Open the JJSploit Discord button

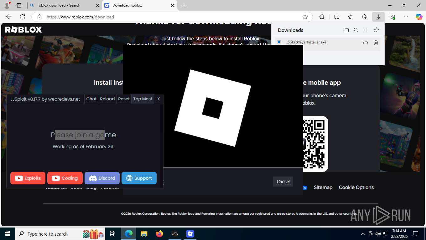coord(102,178)
